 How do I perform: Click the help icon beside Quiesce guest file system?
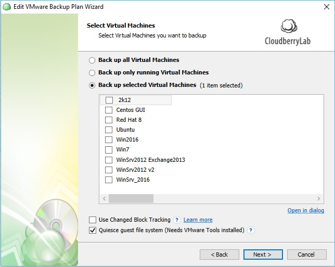pyautogui.click(x=251, y=230)
